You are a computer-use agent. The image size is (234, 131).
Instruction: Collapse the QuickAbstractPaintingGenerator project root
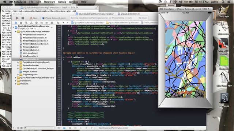click(x=14, y=27)
